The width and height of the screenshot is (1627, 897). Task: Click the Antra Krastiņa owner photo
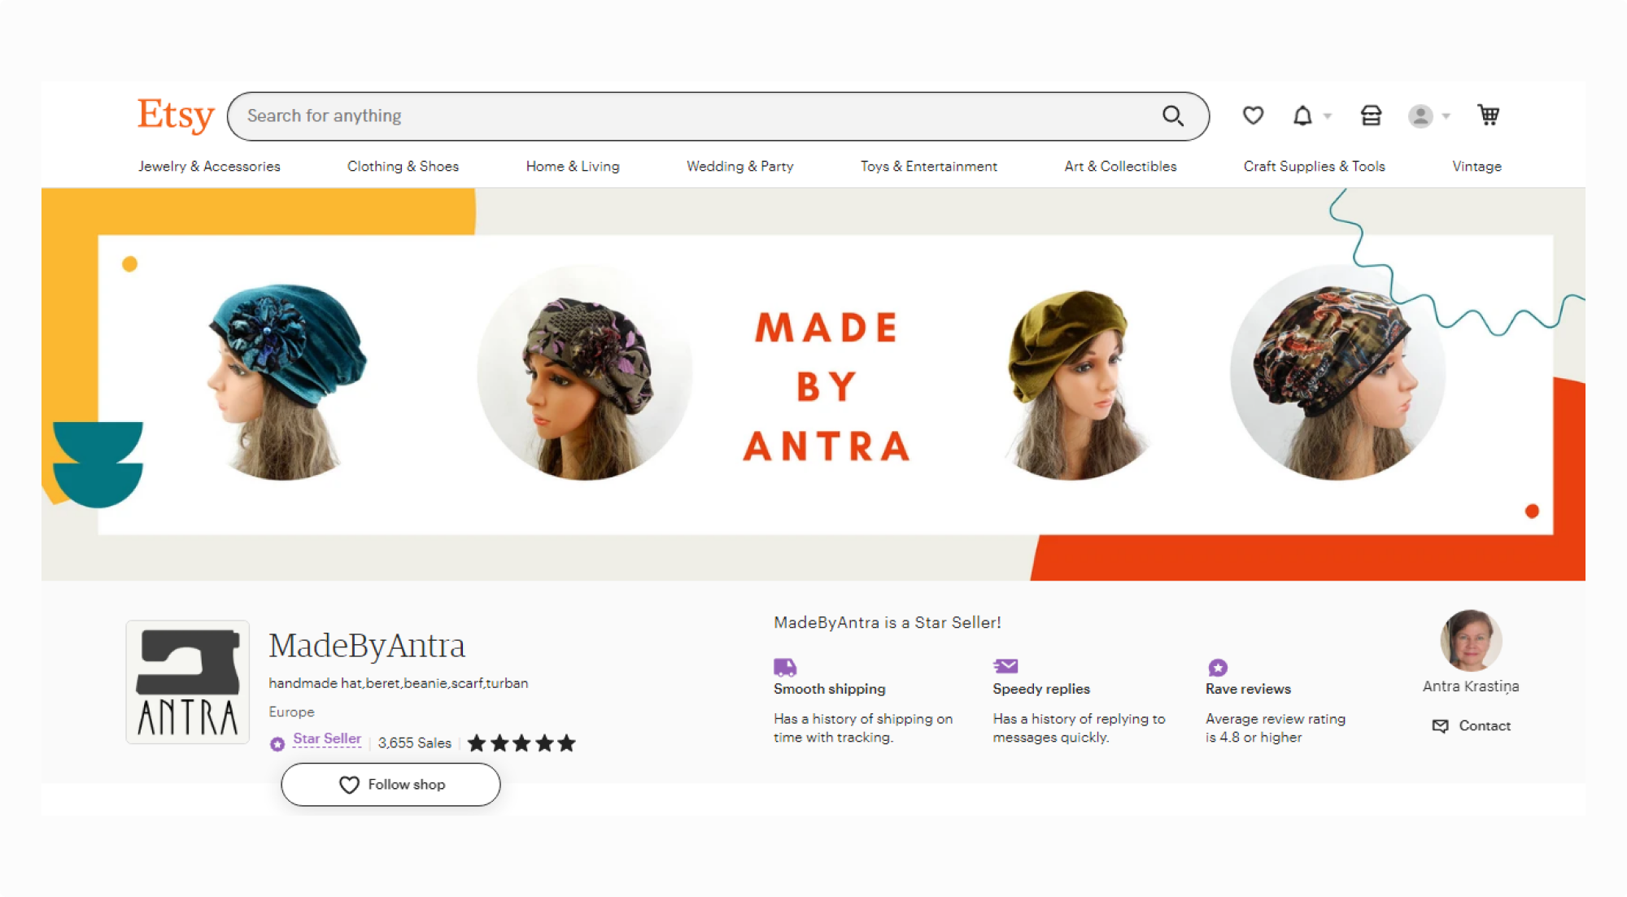[x=1470, y=640]
